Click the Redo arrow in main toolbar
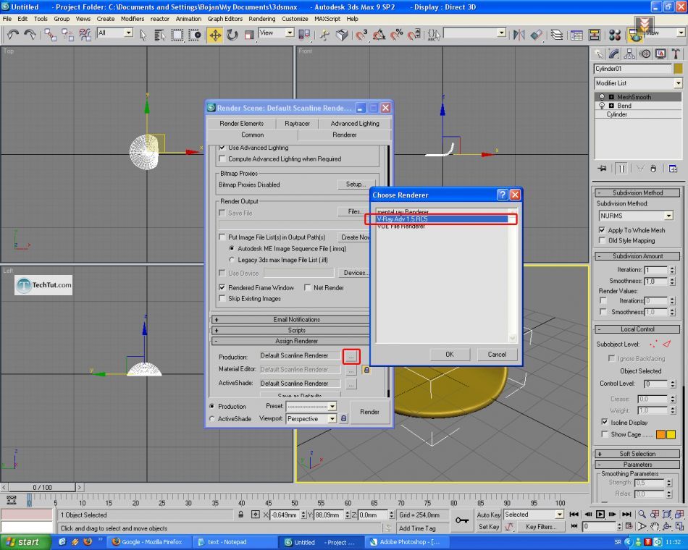 [x=30, y=35]
